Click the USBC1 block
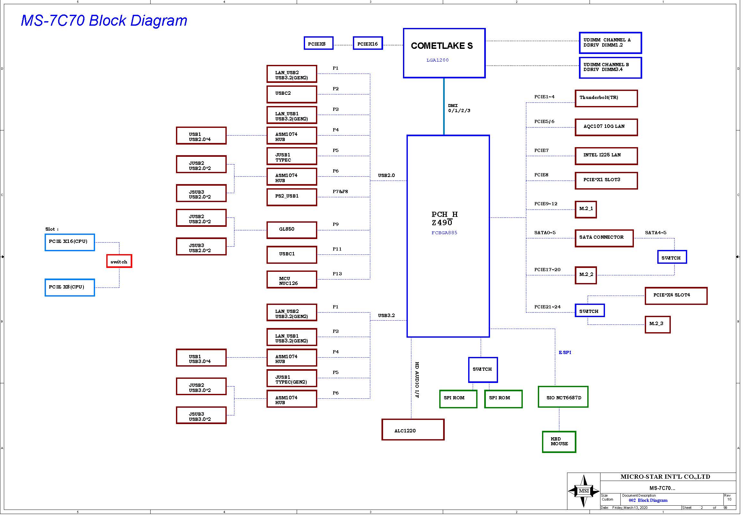Viewport: 744px width, 515px height. (x=292, y=254)
